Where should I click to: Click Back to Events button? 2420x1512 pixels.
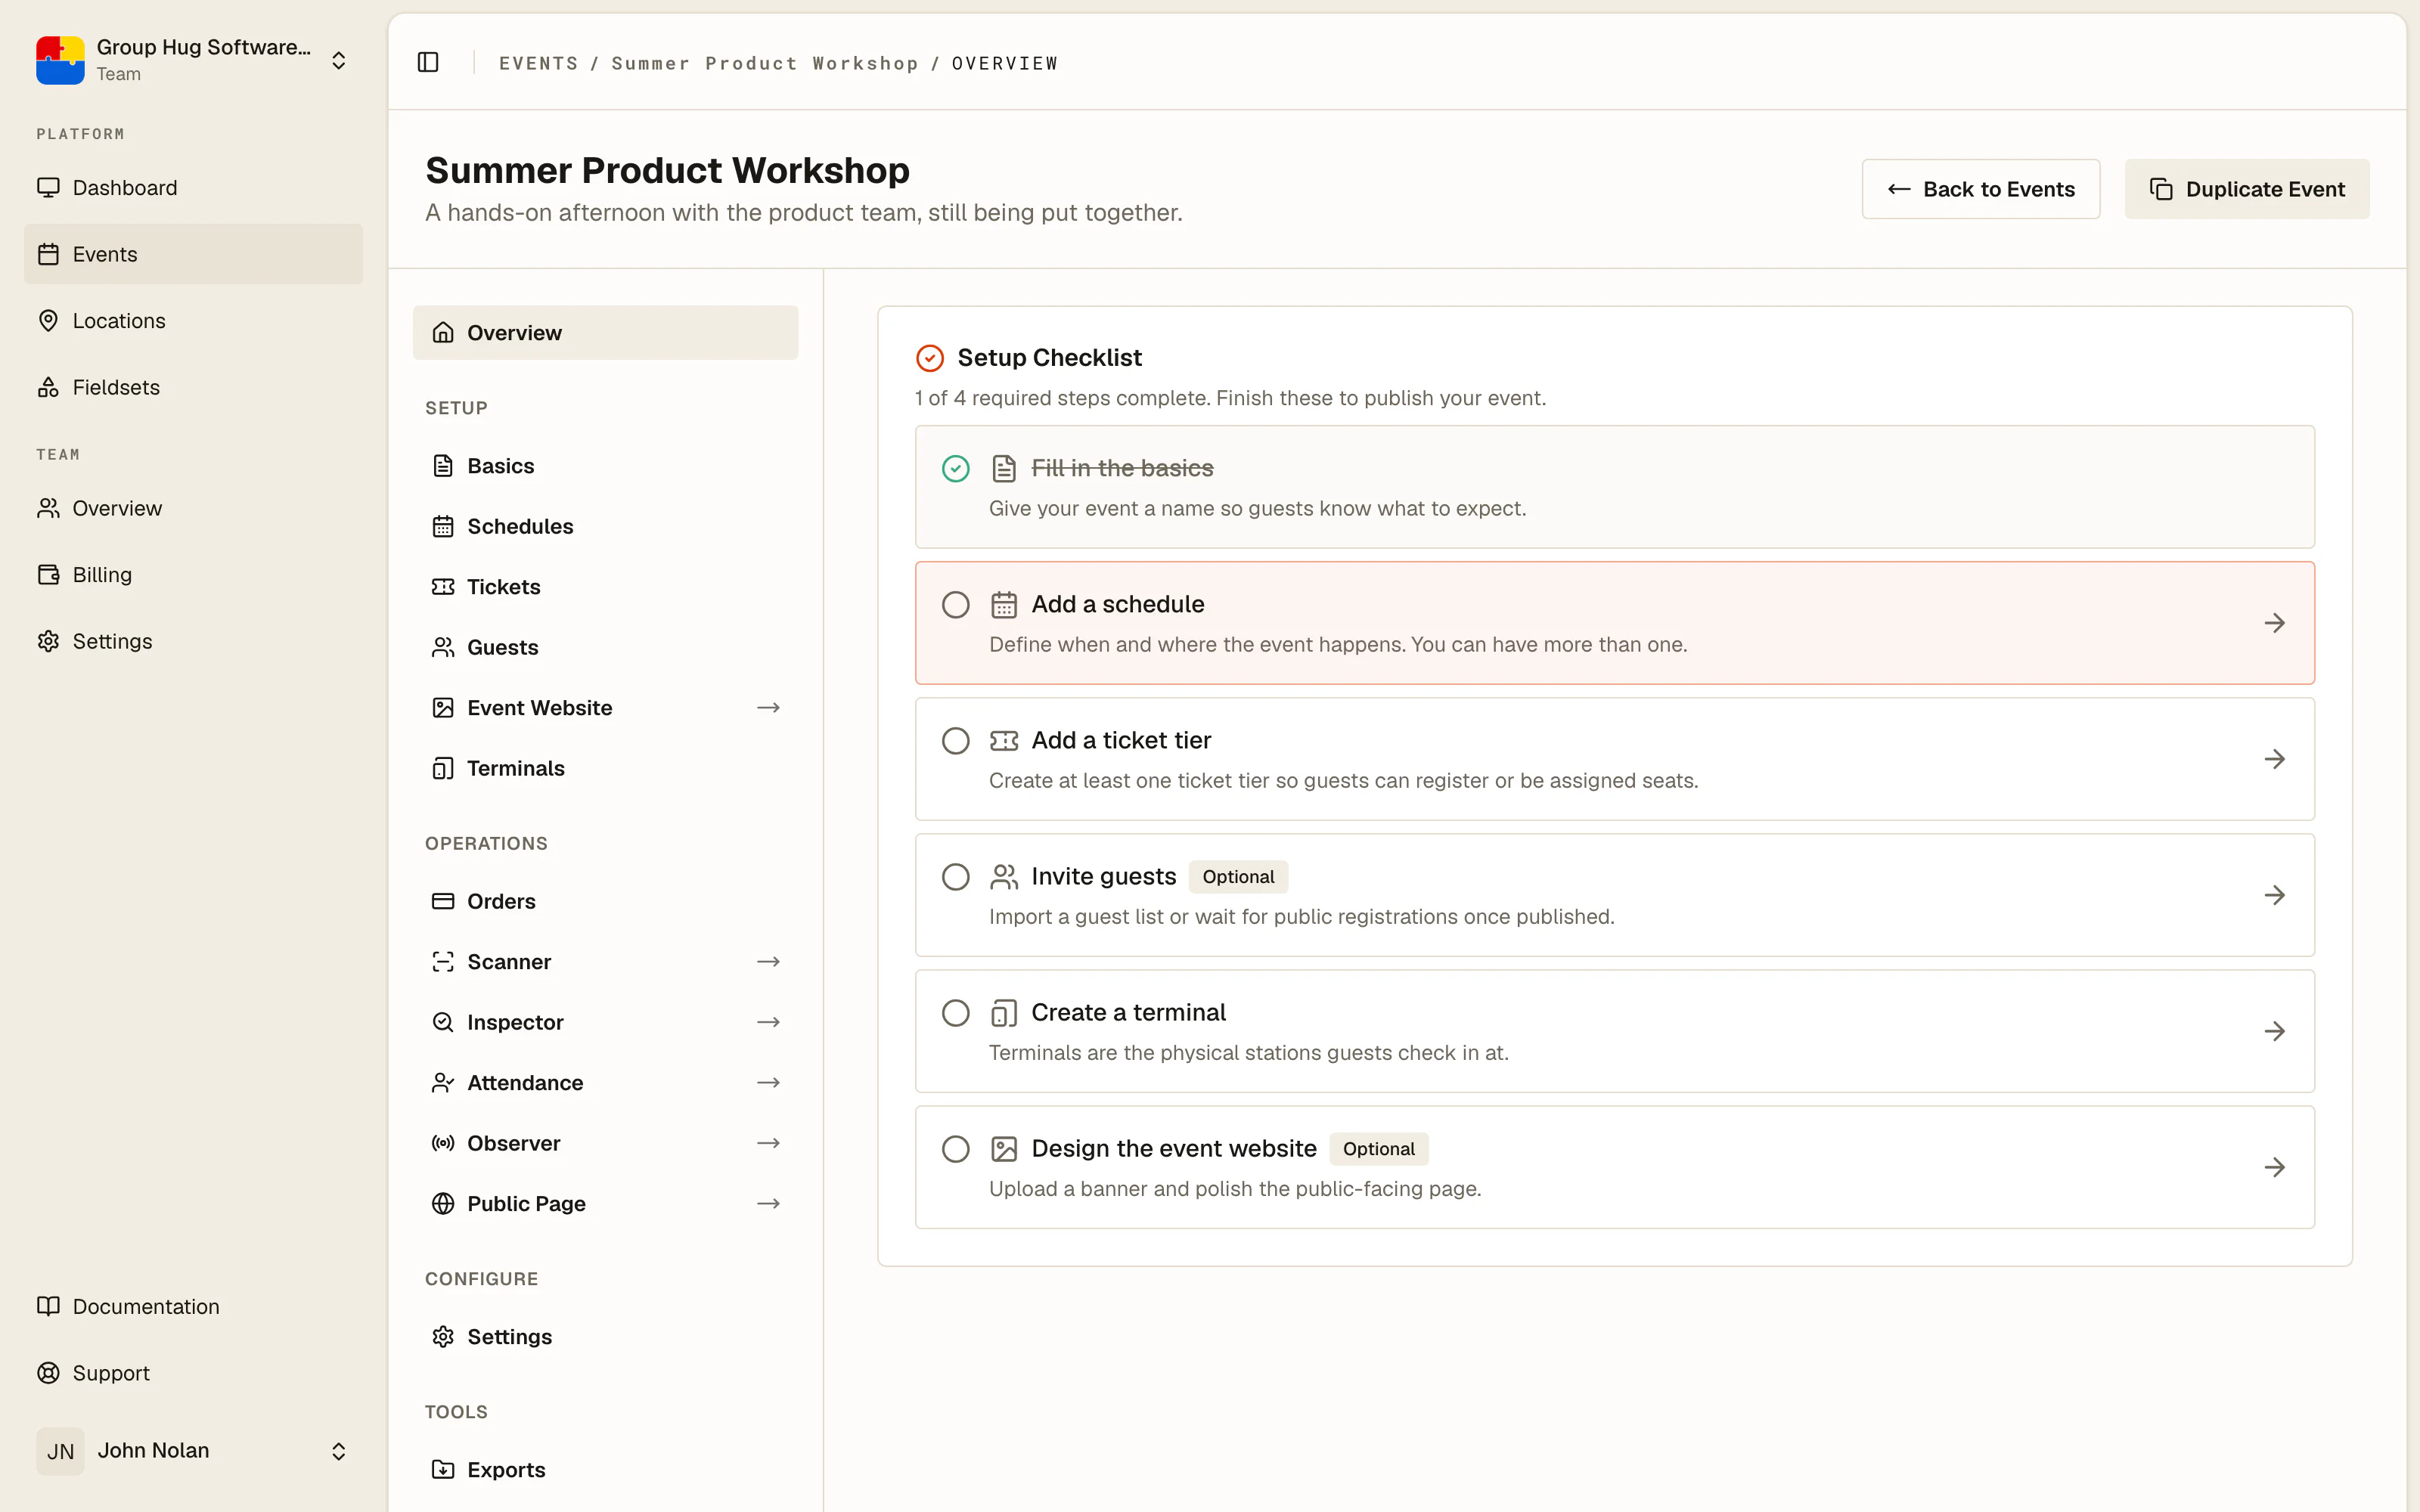point(1980,189)
